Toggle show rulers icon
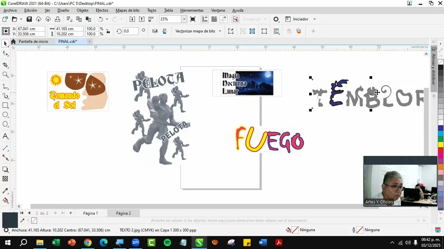The height and width of the screenshot is (249, 444). point(205,19)
